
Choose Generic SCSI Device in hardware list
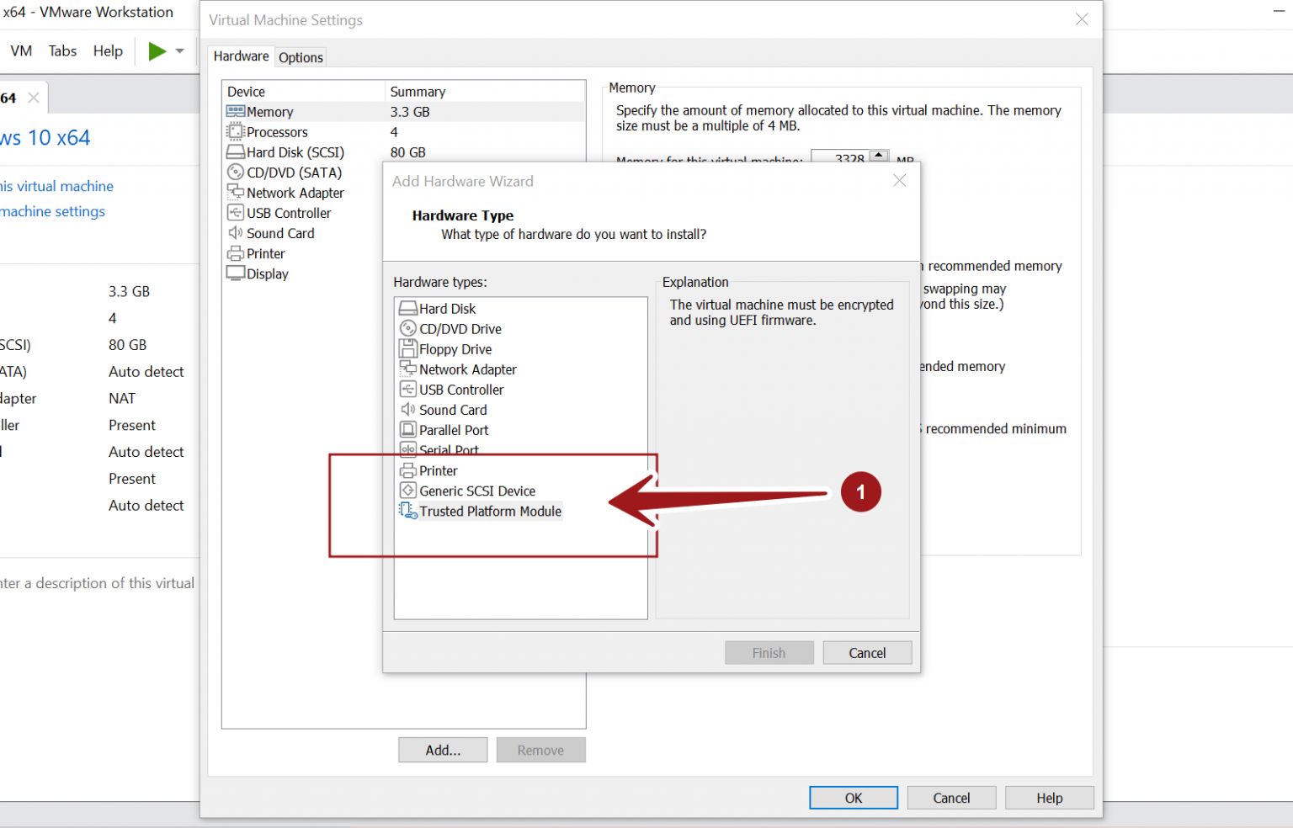tap(476, 491)
